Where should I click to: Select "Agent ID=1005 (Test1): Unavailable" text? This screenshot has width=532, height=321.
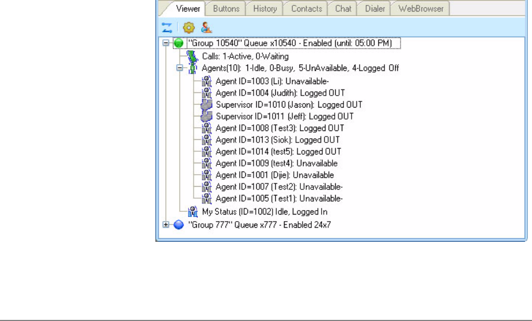pos(279,198)
